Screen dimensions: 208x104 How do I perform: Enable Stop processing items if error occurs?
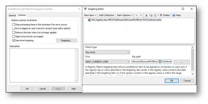point(13,24)
